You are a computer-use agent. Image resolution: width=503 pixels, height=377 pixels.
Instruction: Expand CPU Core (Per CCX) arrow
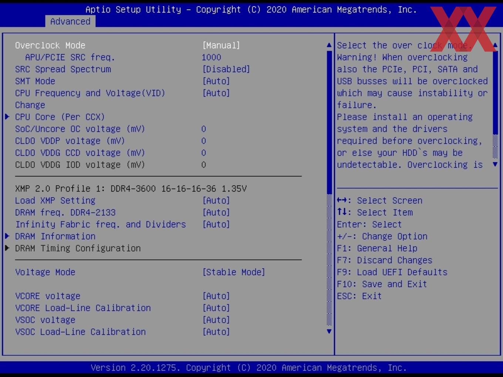click(x=7, y=117)
